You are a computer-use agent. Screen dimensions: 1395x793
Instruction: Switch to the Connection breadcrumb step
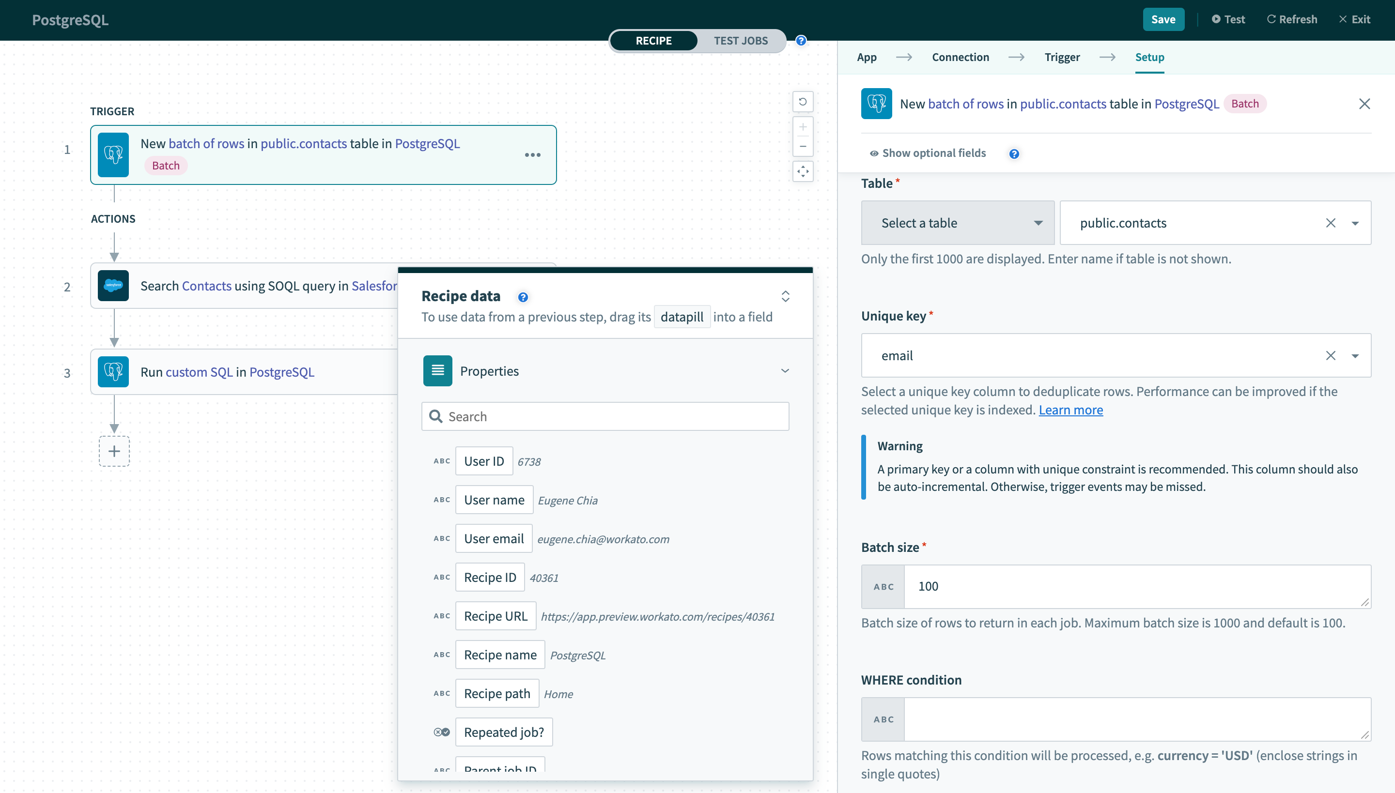point(960,58)
